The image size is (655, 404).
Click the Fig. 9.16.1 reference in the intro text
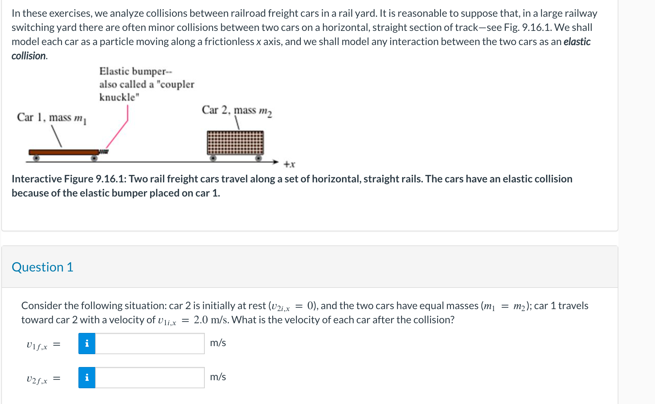(527, 27)
